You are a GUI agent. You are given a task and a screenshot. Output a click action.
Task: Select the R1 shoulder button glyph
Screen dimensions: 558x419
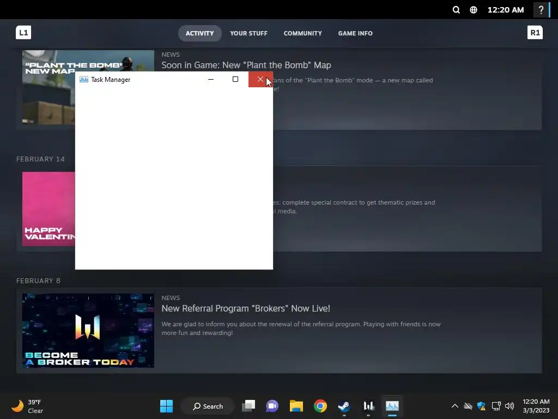pos(535,32)
